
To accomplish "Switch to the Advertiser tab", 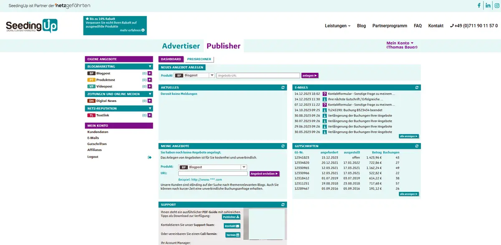I will [181, 46].
